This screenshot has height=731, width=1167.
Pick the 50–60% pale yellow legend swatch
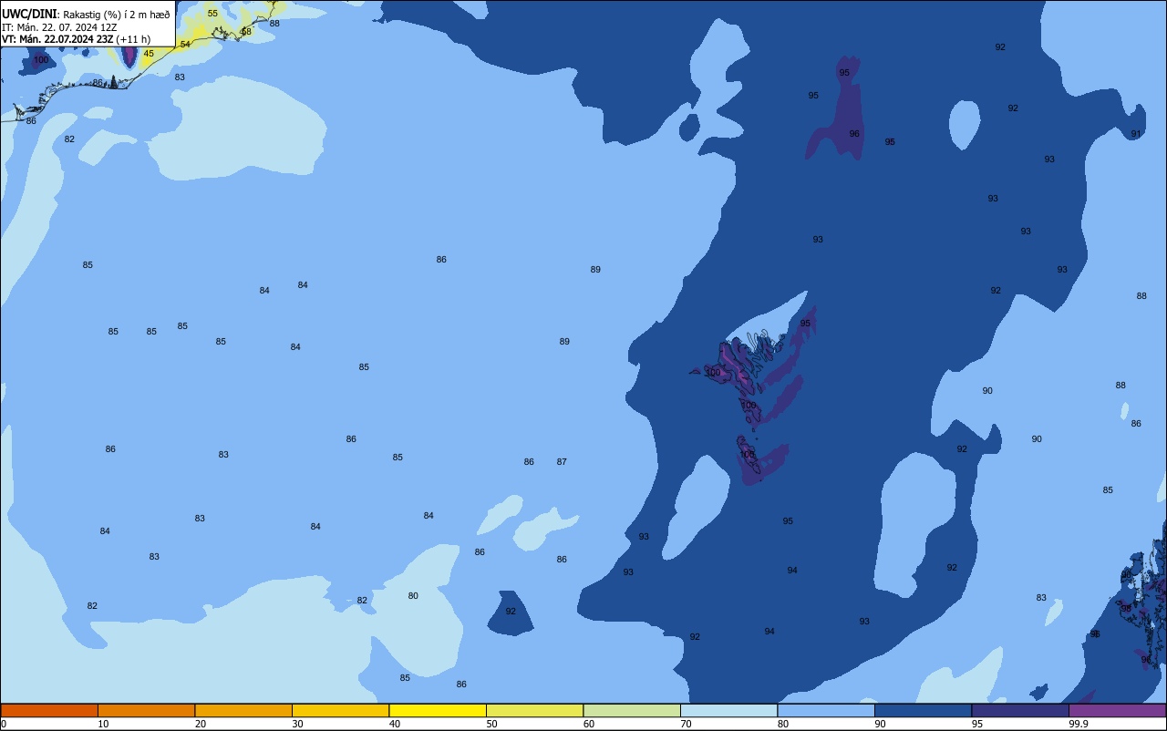pos(534,710)
